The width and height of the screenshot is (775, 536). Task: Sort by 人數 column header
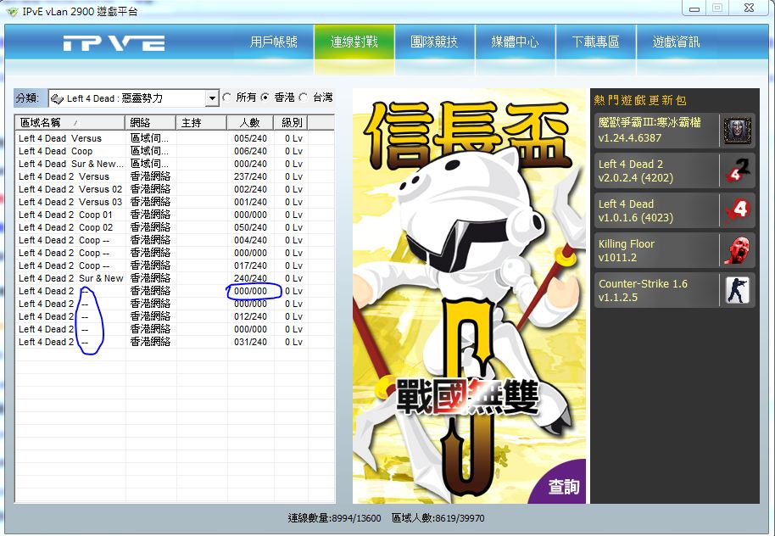coord(250,122)
